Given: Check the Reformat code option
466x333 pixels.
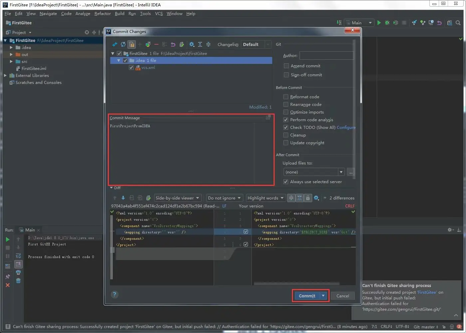Looking at the screenshot, I should coord(286,97).
